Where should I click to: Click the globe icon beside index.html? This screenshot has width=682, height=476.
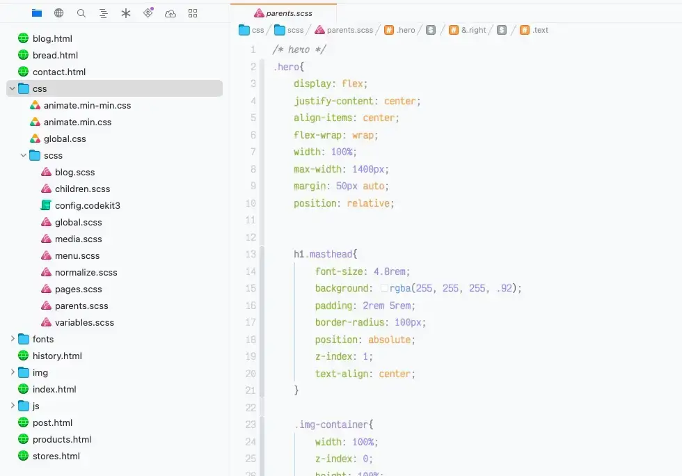point(23,389)
